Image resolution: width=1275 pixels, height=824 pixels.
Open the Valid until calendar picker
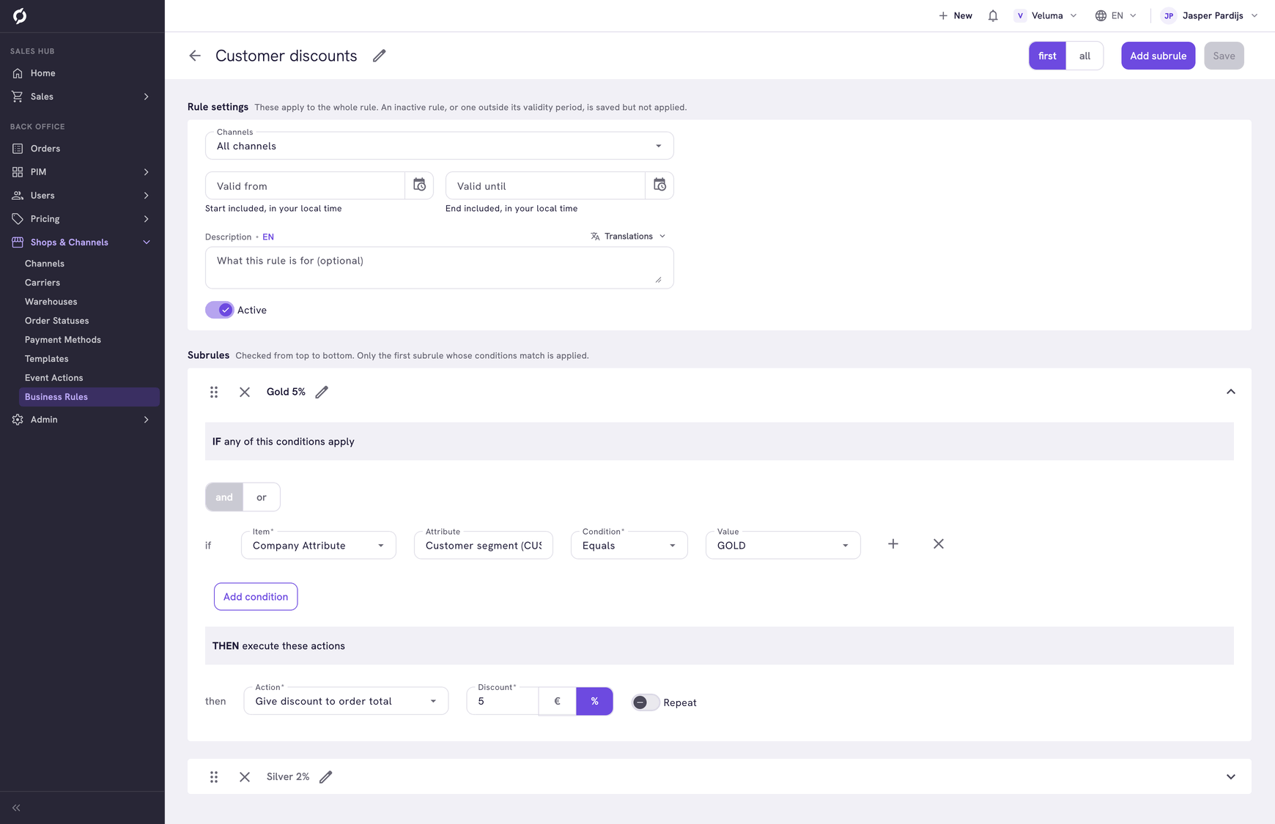pyautogui.click(x=659, y=185)
